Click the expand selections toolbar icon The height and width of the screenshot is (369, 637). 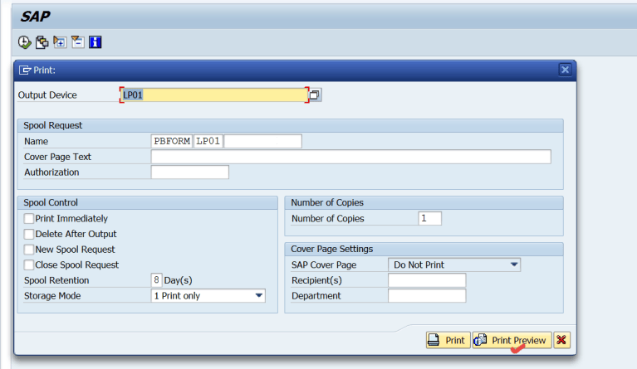60,42
